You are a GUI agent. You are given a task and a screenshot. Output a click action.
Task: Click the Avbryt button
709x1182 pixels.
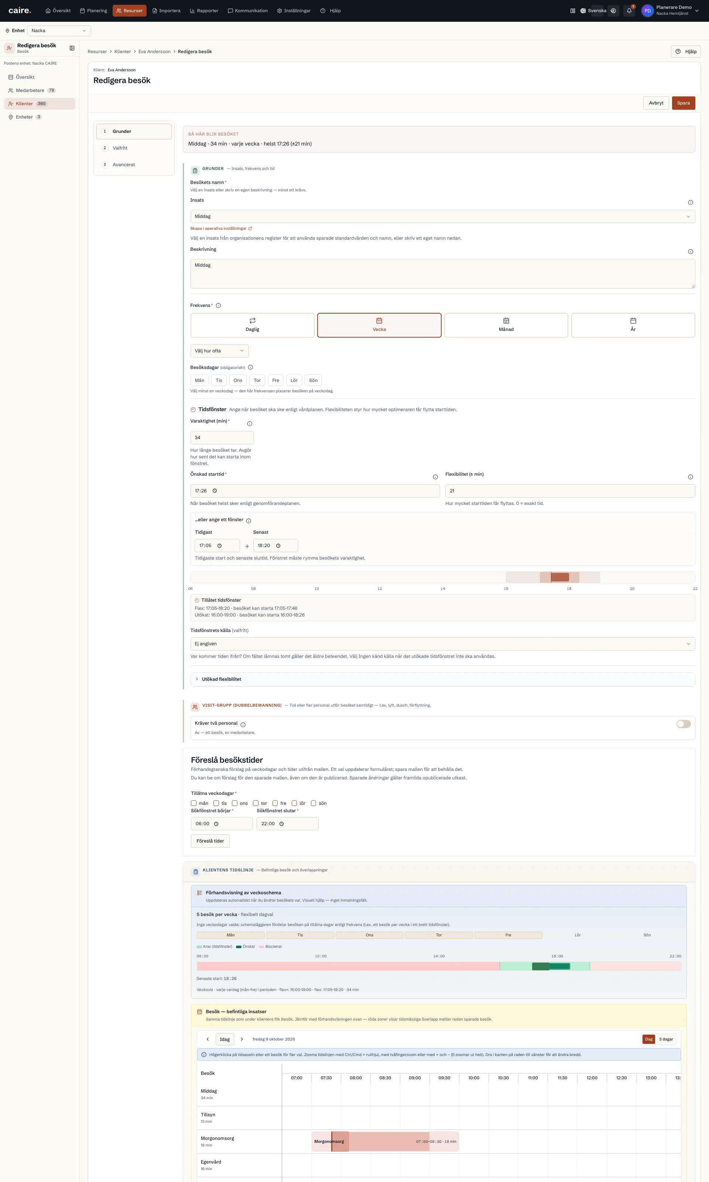[656, 103]
